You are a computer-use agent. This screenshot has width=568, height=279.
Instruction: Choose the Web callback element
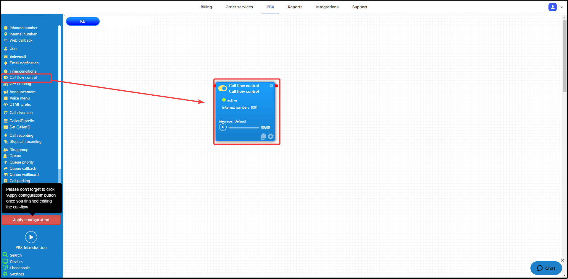[x=21, y=40]
